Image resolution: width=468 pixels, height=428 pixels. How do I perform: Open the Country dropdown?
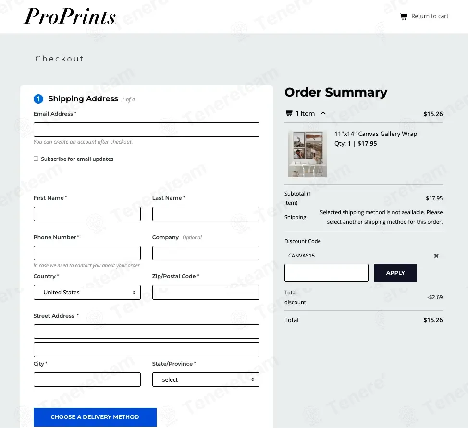point(87,292)
